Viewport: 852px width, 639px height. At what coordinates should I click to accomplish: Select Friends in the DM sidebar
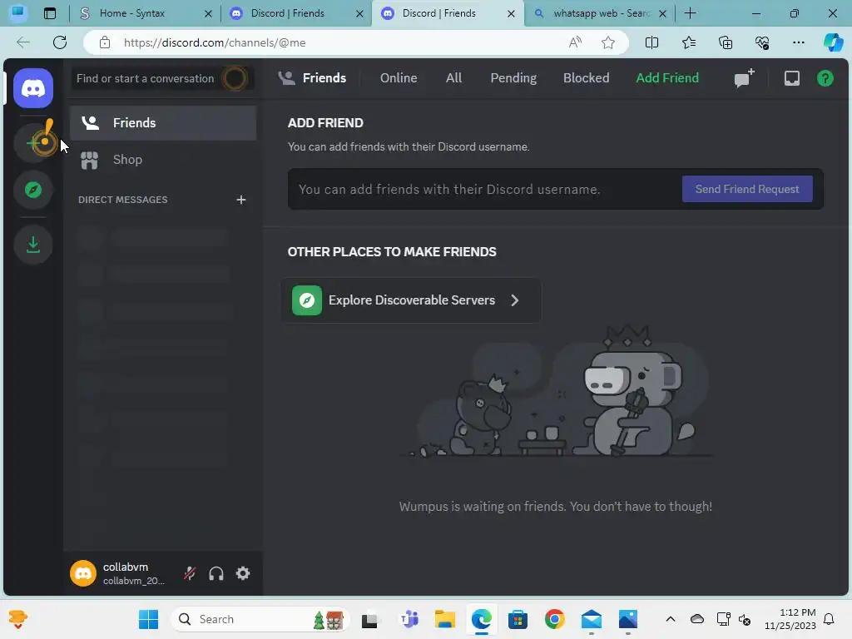[163, 123]
